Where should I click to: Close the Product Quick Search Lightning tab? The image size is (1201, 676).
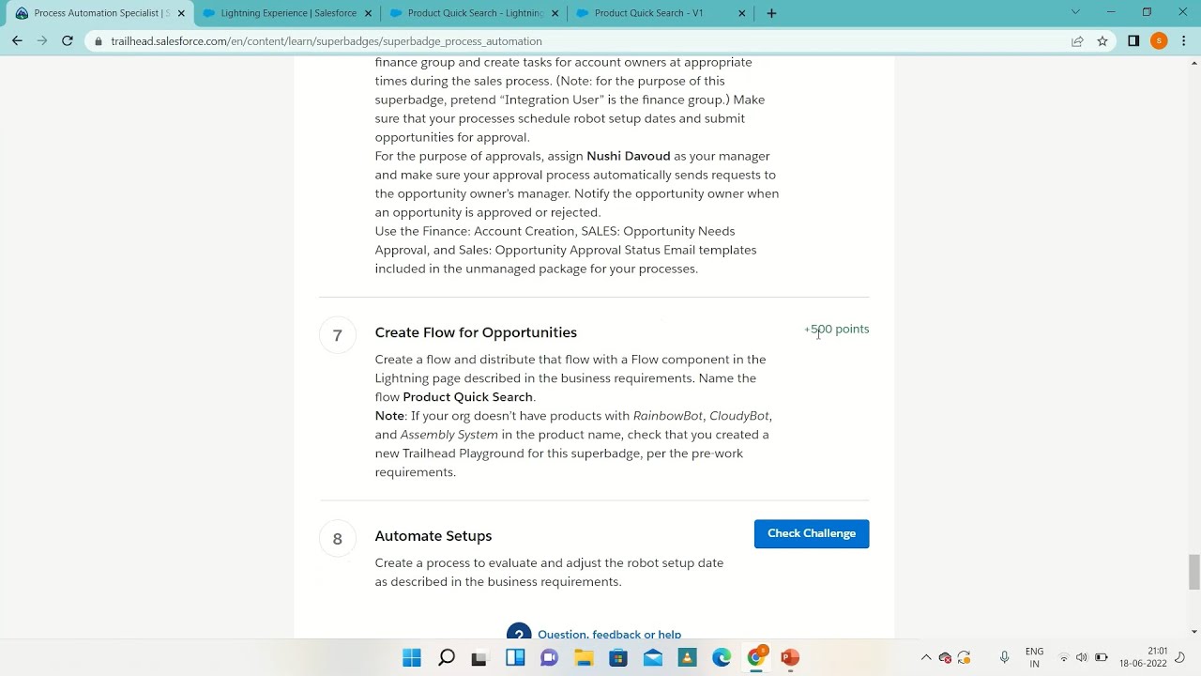[555, 13]
